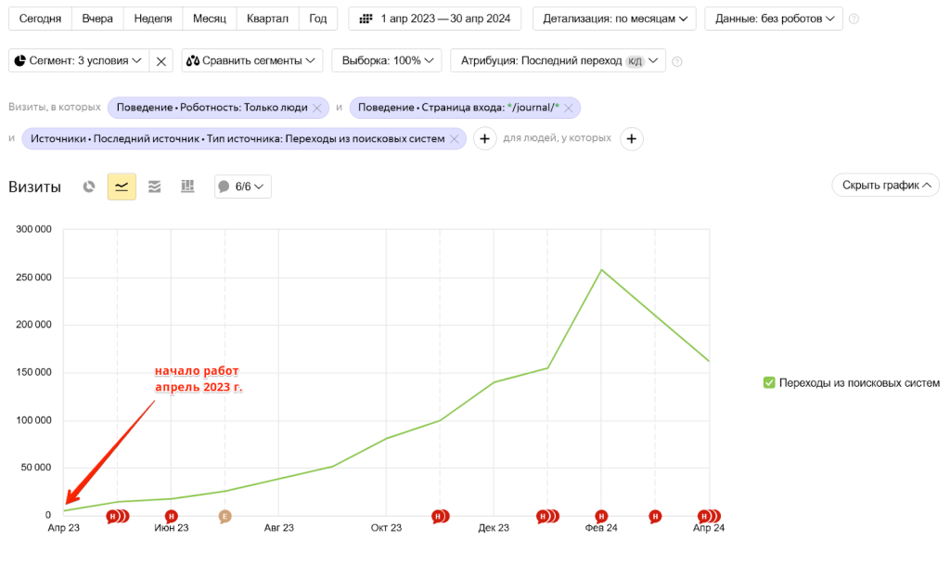Viewport: 950px width, 566px height.
Task: Clear the segment with the X button
Action: [160, 61]
